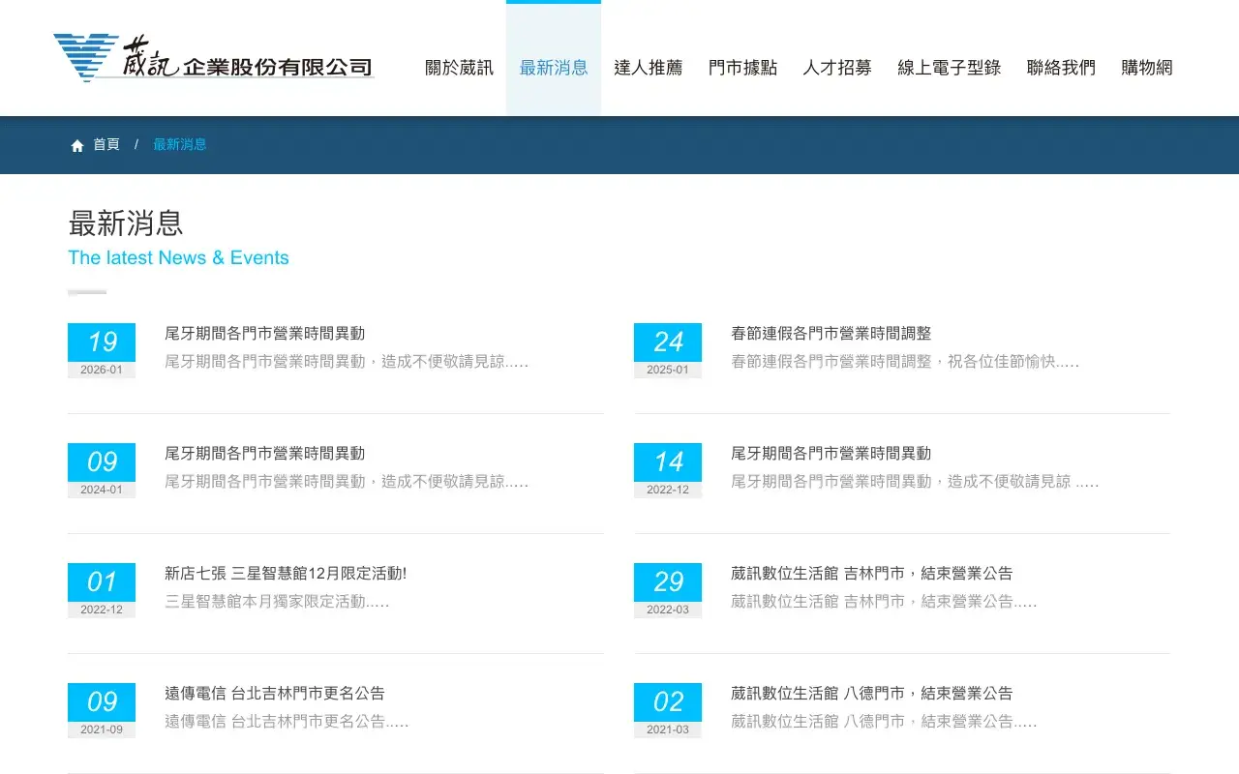Click the 29 date badge for 2022-03
The width and height of the screenshot is (1239, 774).
pos(668,582)
